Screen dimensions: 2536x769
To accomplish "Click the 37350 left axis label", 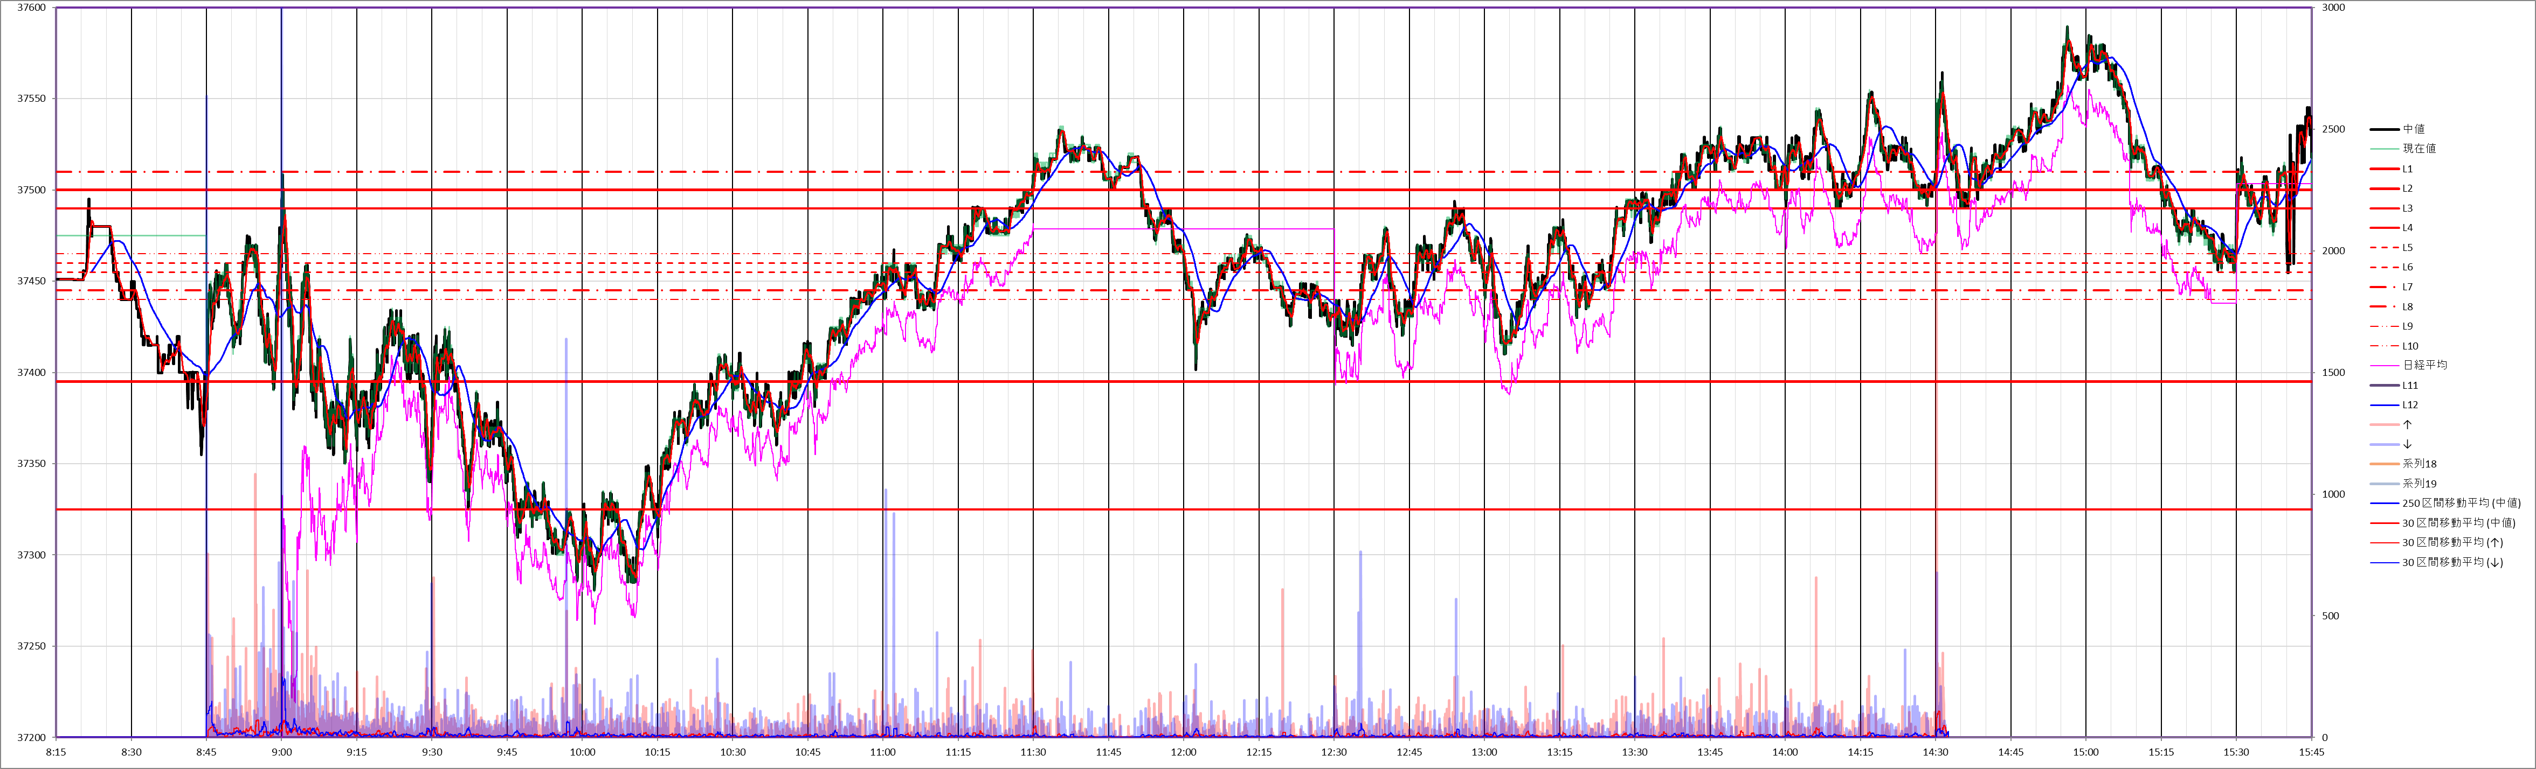I will click(x=31, y=464).
